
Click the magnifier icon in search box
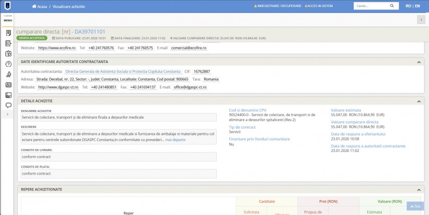click(x=394, y=6)
